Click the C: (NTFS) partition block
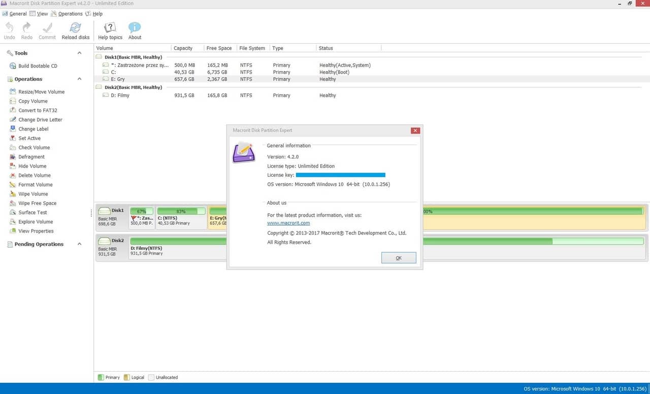650x394 pixels. click(181, 217)
